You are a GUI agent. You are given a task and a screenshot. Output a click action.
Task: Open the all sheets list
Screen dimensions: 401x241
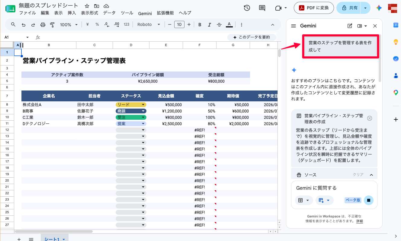[x=31, y=239]
